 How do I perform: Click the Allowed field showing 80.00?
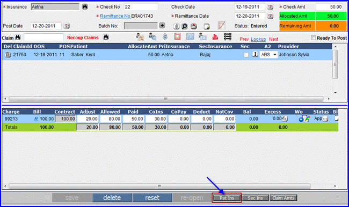pos(111,119)
